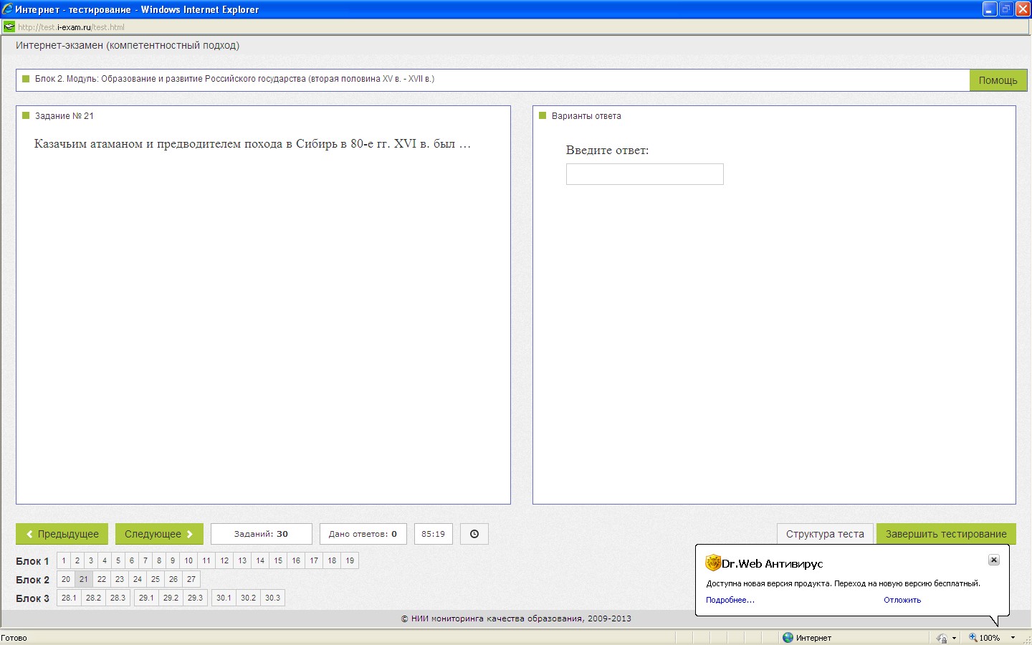Jump to task 4 in Блок 1
The height and width of the screenshot is (645, 1032).
pyautogui.click(x=105, y=560)
